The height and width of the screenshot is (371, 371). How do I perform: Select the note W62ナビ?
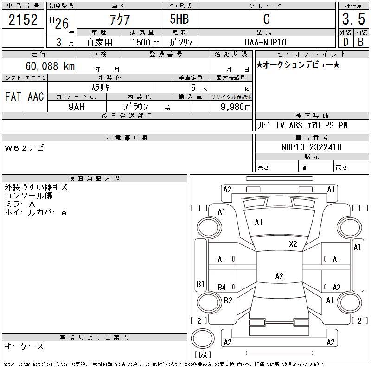click(25, 148)
